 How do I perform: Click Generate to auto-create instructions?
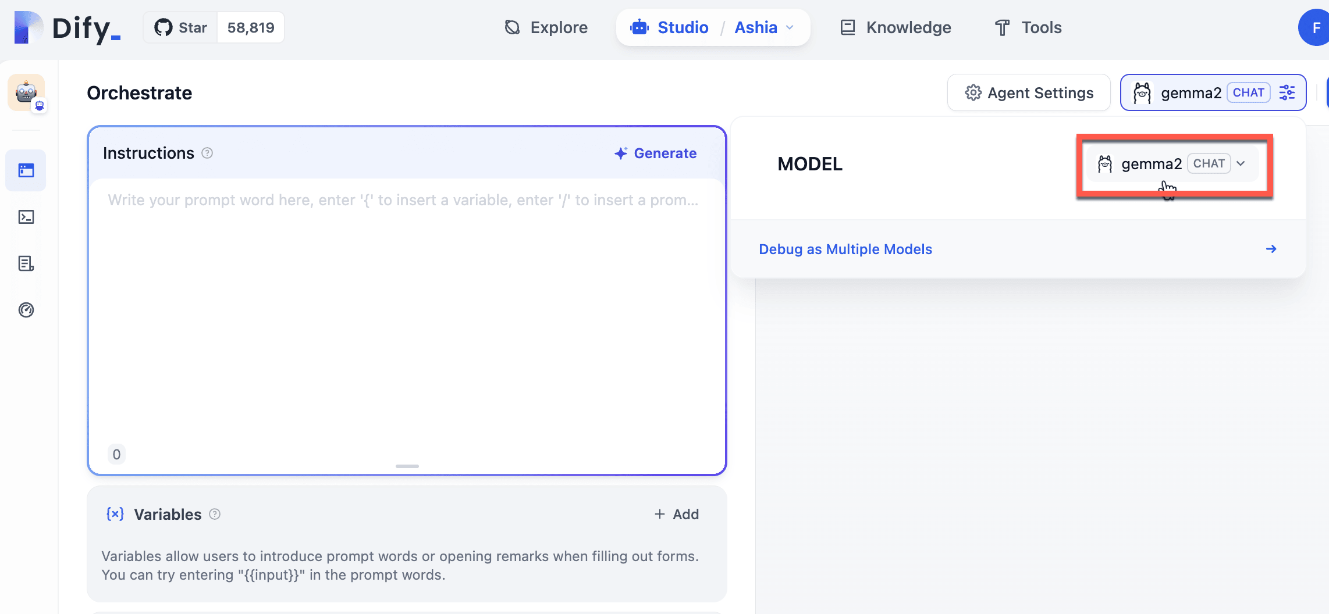(x=655, y=153)
